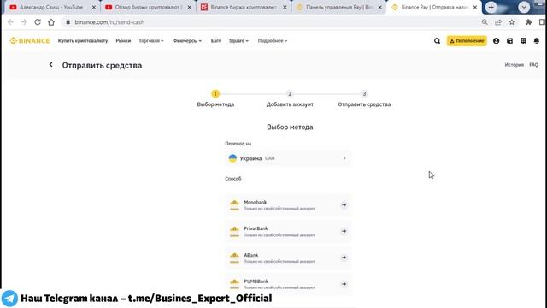
Task: Open the Рынки menu item
Action: 123,41
